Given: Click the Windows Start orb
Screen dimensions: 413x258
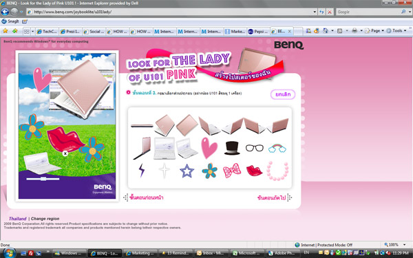Looking at the screenshot, I should click(9, 252).
